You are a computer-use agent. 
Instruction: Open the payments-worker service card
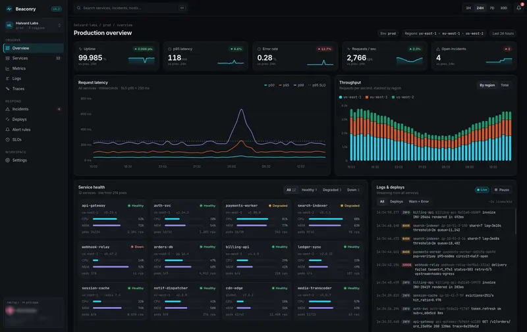point(256,219)
